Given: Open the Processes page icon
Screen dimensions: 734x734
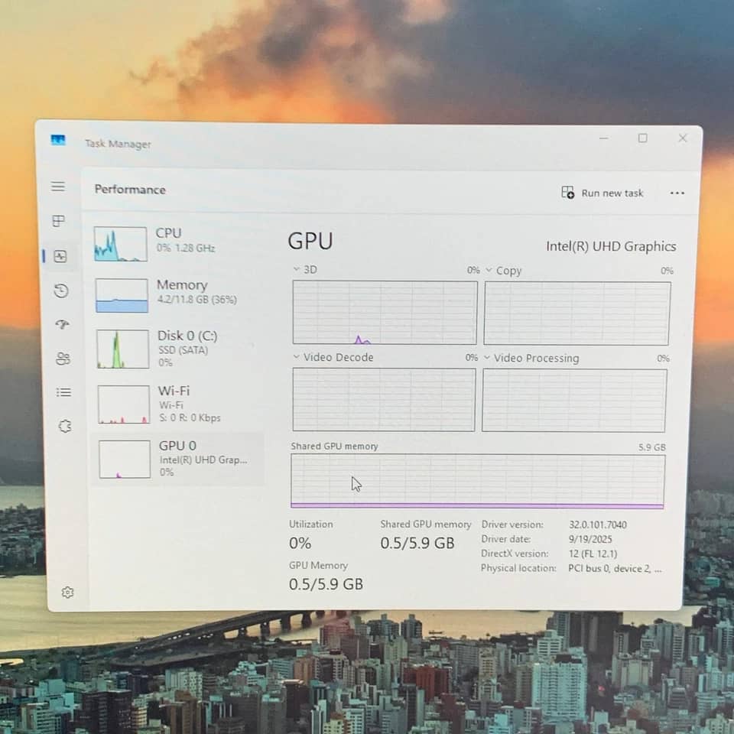Looking at the screenshot, I should [59, 221].
